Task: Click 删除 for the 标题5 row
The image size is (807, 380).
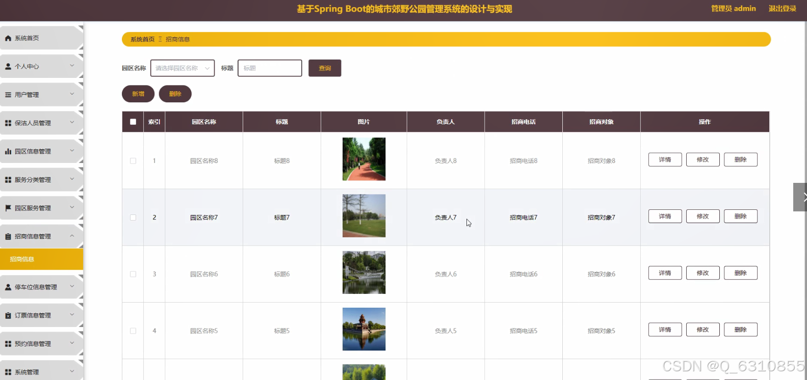Action: pos(740,330)
